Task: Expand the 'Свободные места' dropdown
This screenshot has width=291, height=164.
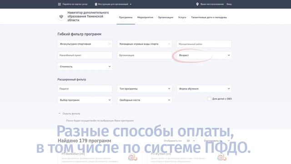Action: [145, 100]
